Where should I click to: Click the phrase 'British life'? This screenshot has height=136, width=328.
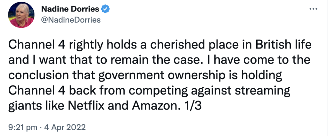point(278,45)
